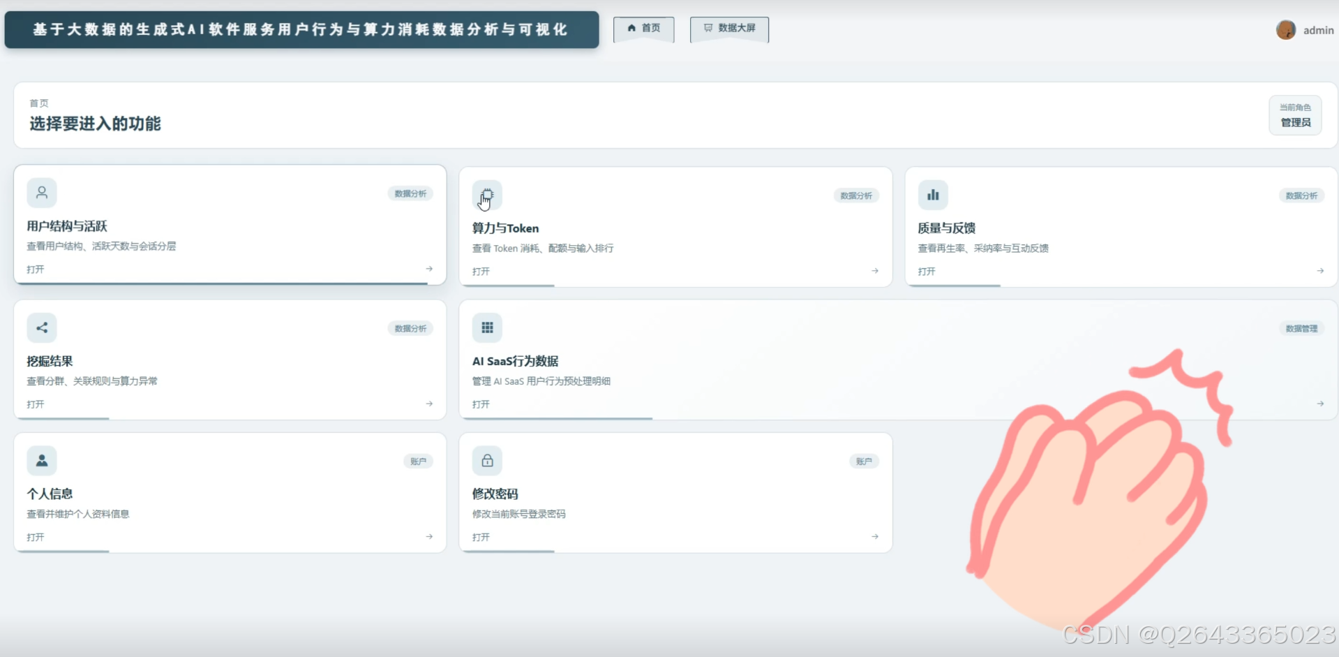Click 打开 on 个人信息 card
This screenshot has width=1339, height=657.
tap(36, 537)
